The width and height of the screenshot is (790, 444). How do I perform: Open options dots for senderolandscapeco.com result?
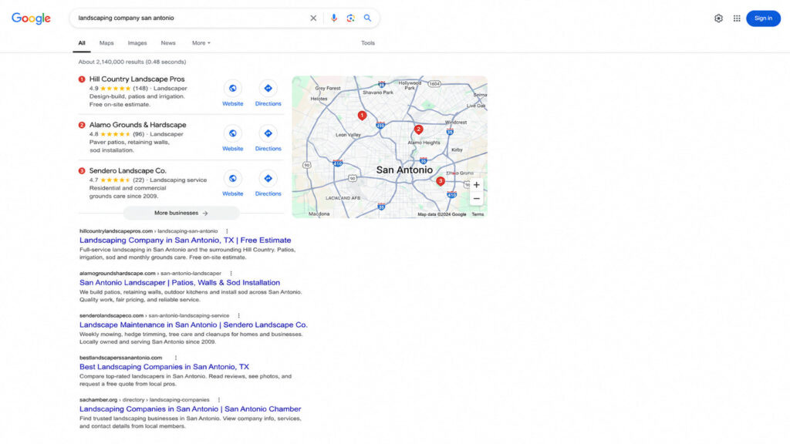[239, 315]
